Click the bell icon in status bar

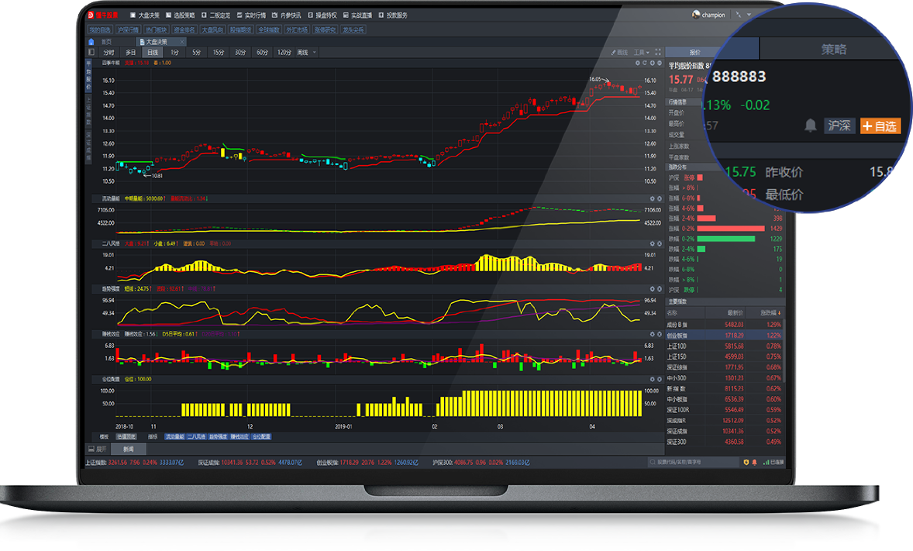pyautogui.click(x=755, y=463)
